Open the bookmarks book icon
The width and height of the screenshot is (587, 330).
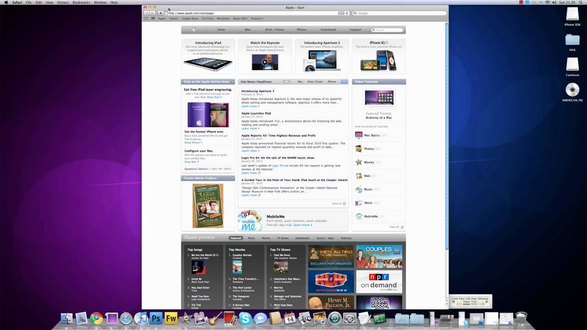pyautogui.click(x=146, y=18)
